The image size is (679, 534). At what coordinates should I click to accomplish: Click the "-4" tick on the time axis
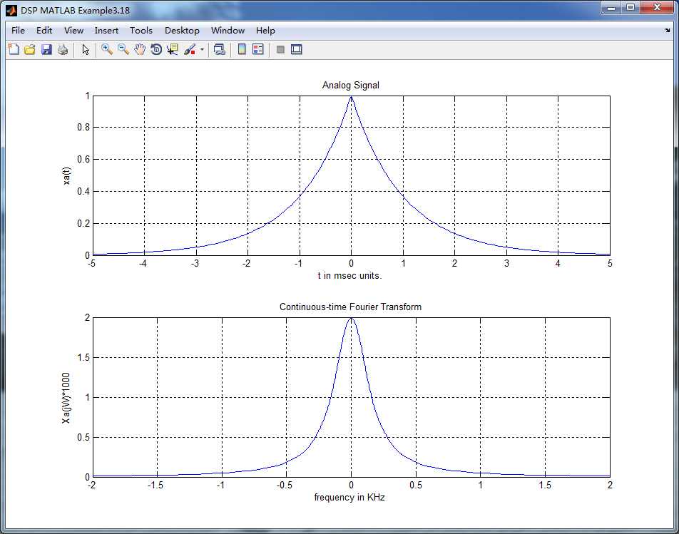click(x=143, y=264)
